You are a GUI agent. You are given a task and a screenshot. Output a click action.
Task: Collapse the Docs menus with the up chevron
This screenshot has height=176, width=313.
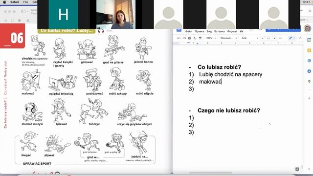pyautogui.click(x=300, y=38)
